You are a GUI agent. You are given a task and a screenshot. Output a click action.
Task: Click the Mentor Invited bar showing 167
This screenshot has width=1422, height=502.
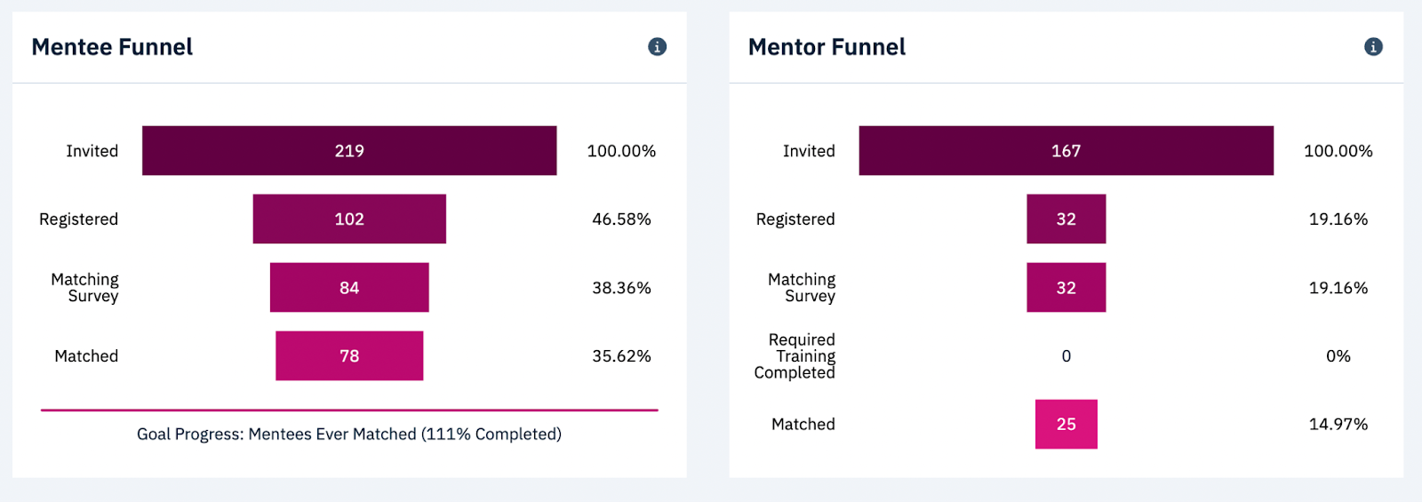point(1066,151)
